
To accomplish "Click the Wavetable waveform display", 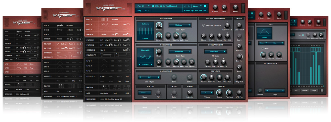I will 145,57.
